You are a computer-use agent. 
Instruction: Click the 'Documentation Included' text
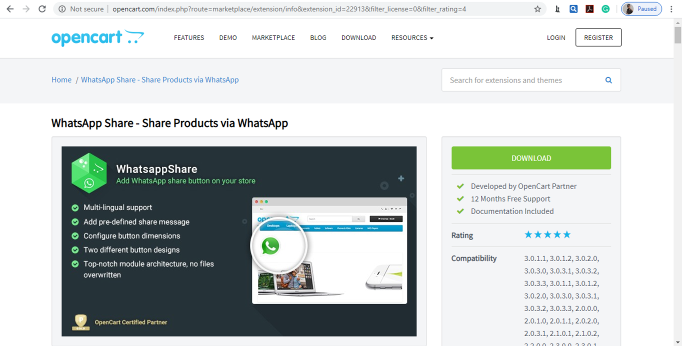[512, 211]
